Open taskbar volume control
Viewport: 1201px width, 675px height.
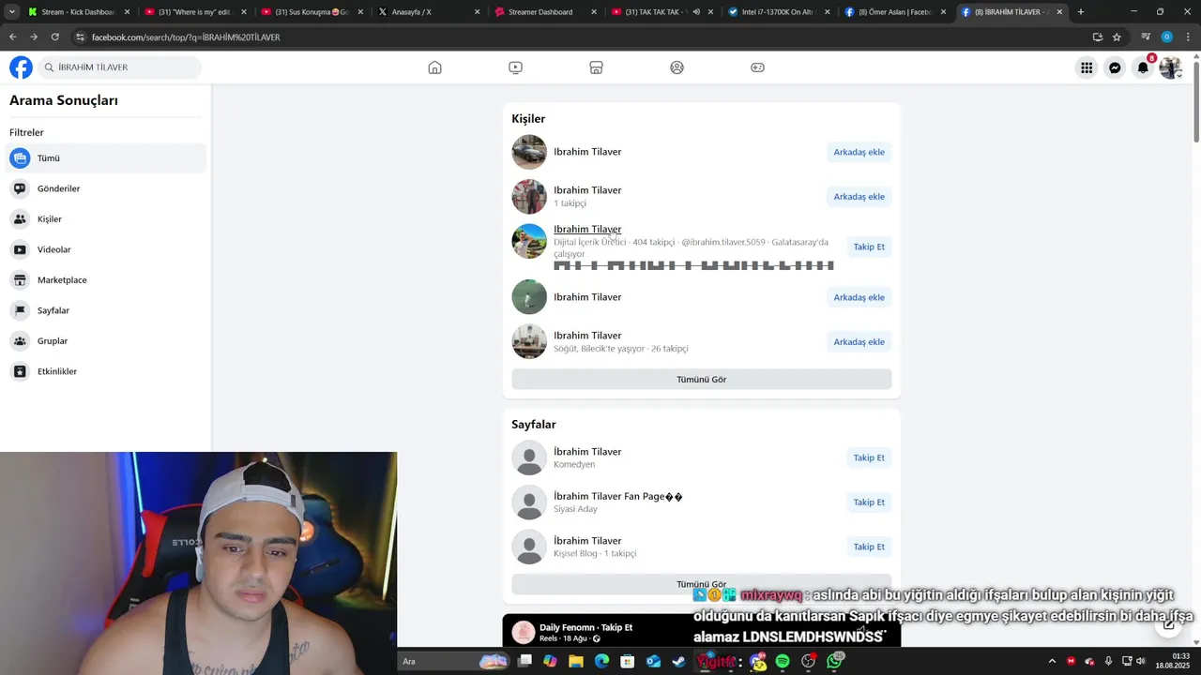tap(1141, 661)
